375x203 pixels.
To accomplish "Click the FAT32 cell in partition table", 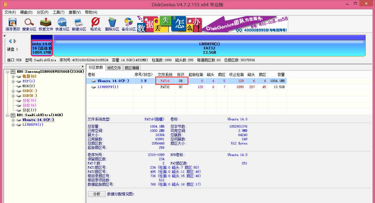I will 165,87.
